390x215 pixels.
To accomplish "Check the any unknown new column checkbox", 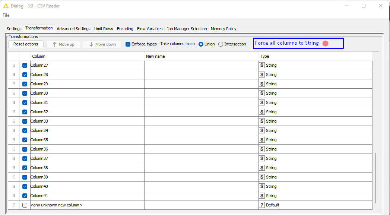I will point(25,205).
